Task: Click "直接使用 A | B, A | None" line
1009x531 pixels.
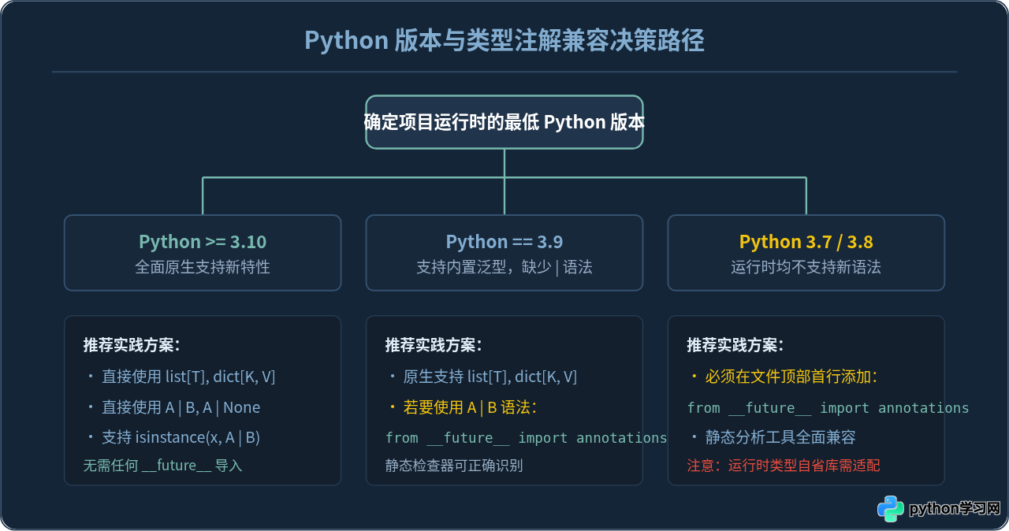Action: pos(181,407)
